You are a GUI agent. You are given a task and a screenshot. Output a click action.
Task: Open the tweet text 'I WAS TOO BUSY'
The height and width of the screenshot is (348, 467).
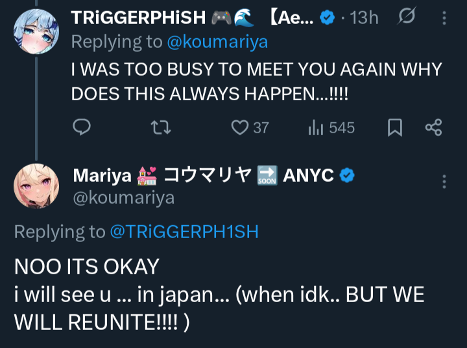pos(256,82)
